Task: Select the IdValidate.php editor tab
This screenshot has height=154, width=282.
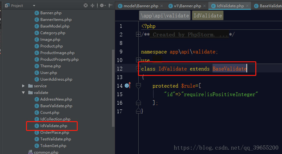Action: [230, 6]
